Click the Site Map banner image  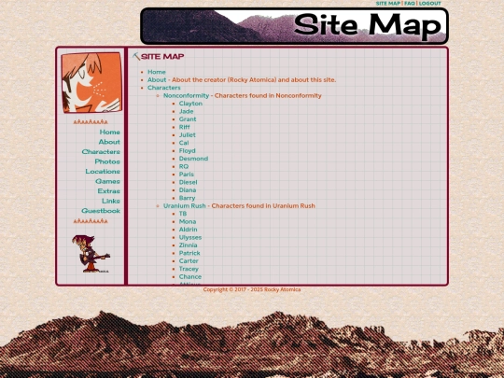294,26
